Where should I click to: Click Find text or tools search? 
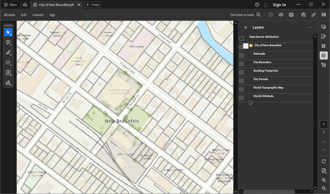245,15
